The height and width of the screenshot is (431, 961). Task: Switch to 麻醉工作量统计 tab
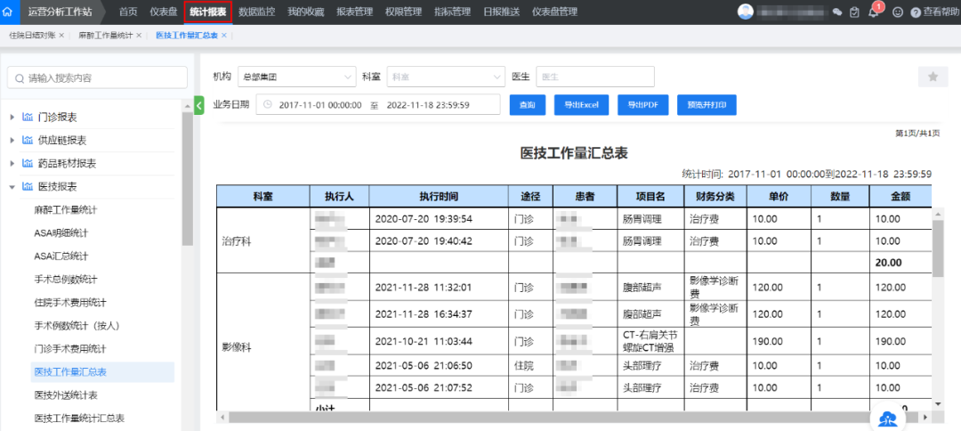(105, 36)
